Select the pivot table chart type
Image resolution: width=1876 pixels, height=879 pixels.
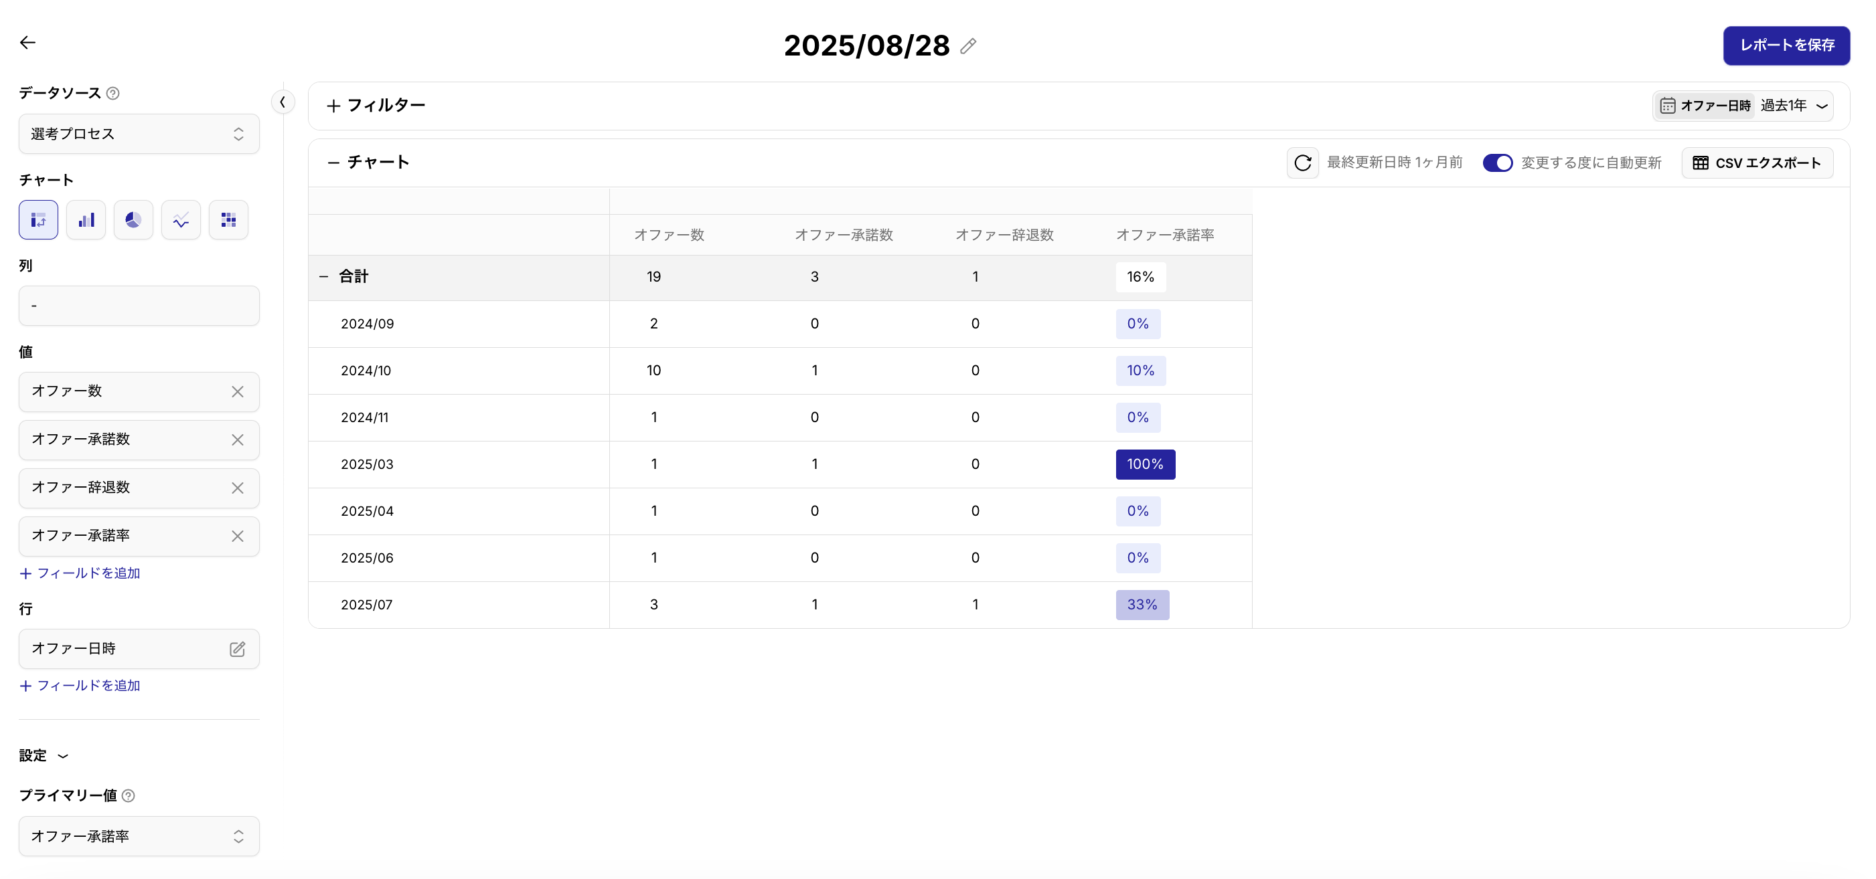tap(39, 219)
